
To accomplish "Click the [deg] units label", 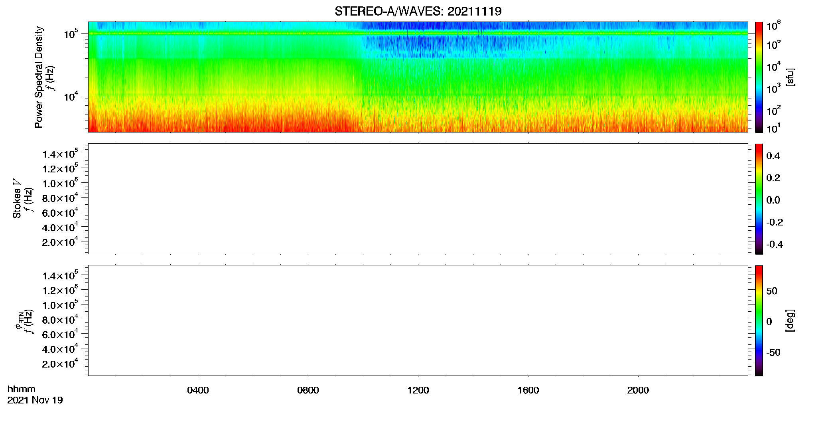I will click(x=790, y=320).
